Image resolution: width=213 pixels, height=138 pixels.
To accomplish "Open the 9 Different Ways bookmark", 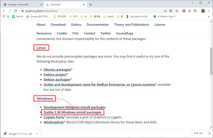I will [x=165, y=17].
